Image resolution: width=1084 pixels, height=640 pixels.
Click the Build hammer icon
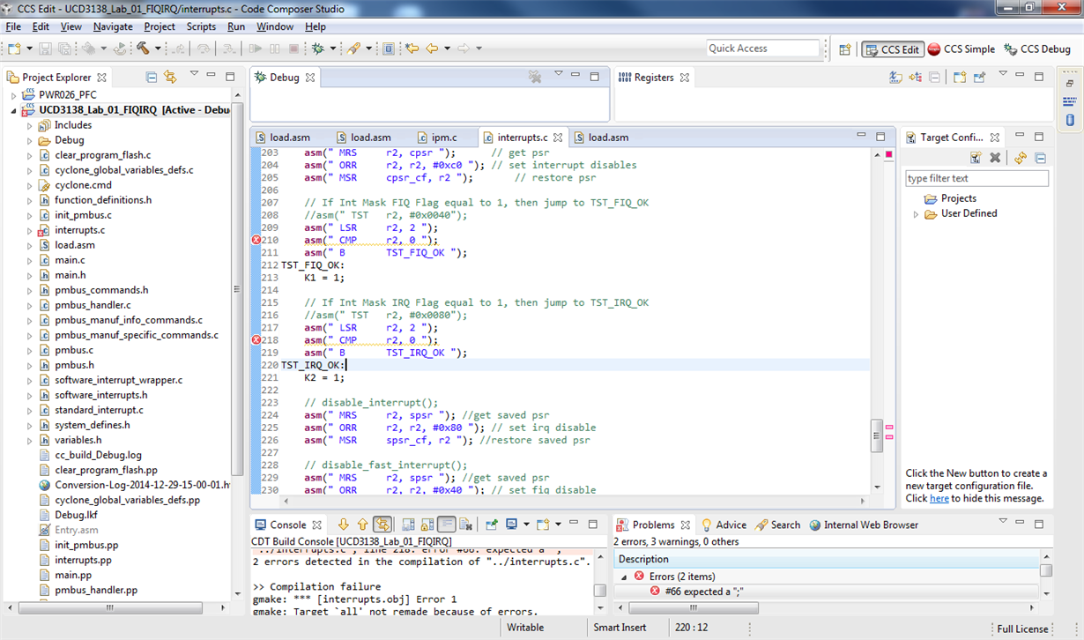[x=143, y=48]
